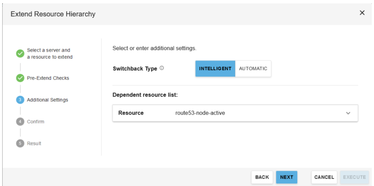Click the Dependent resource list heading

coord(145,95)
